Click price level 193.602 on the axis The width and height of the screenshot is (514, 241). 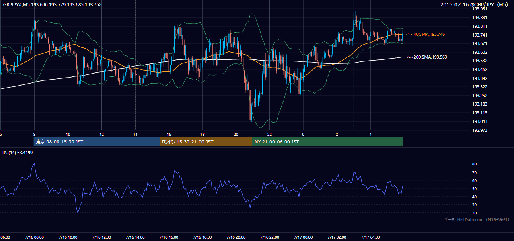tap(480, 52)
